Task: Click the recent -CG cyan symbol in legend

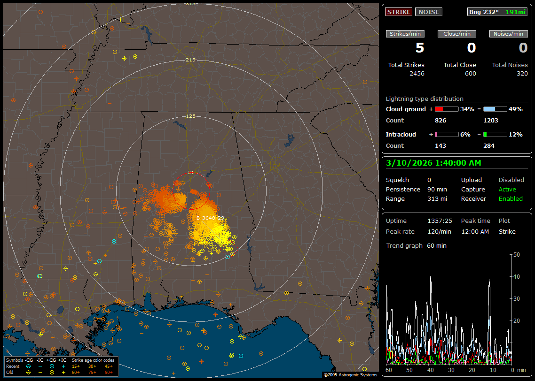Action: click(29, 366)
